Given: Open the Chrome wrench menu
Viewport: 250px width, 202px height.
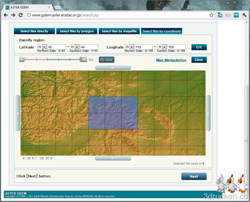Looking at the screenshot, I should point(244,15).
